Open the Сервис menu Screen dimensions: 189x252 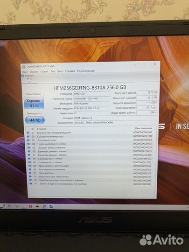click(x=44, y=71)
